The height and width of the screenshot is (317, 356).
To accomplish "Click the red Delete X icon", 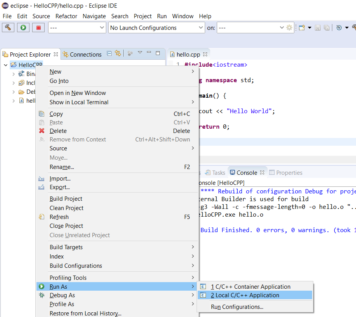I will tap(42, 131).
